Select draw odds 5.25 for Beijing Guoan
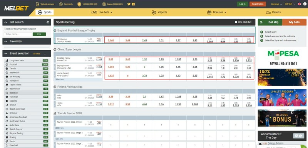 [x=128, y=67]
